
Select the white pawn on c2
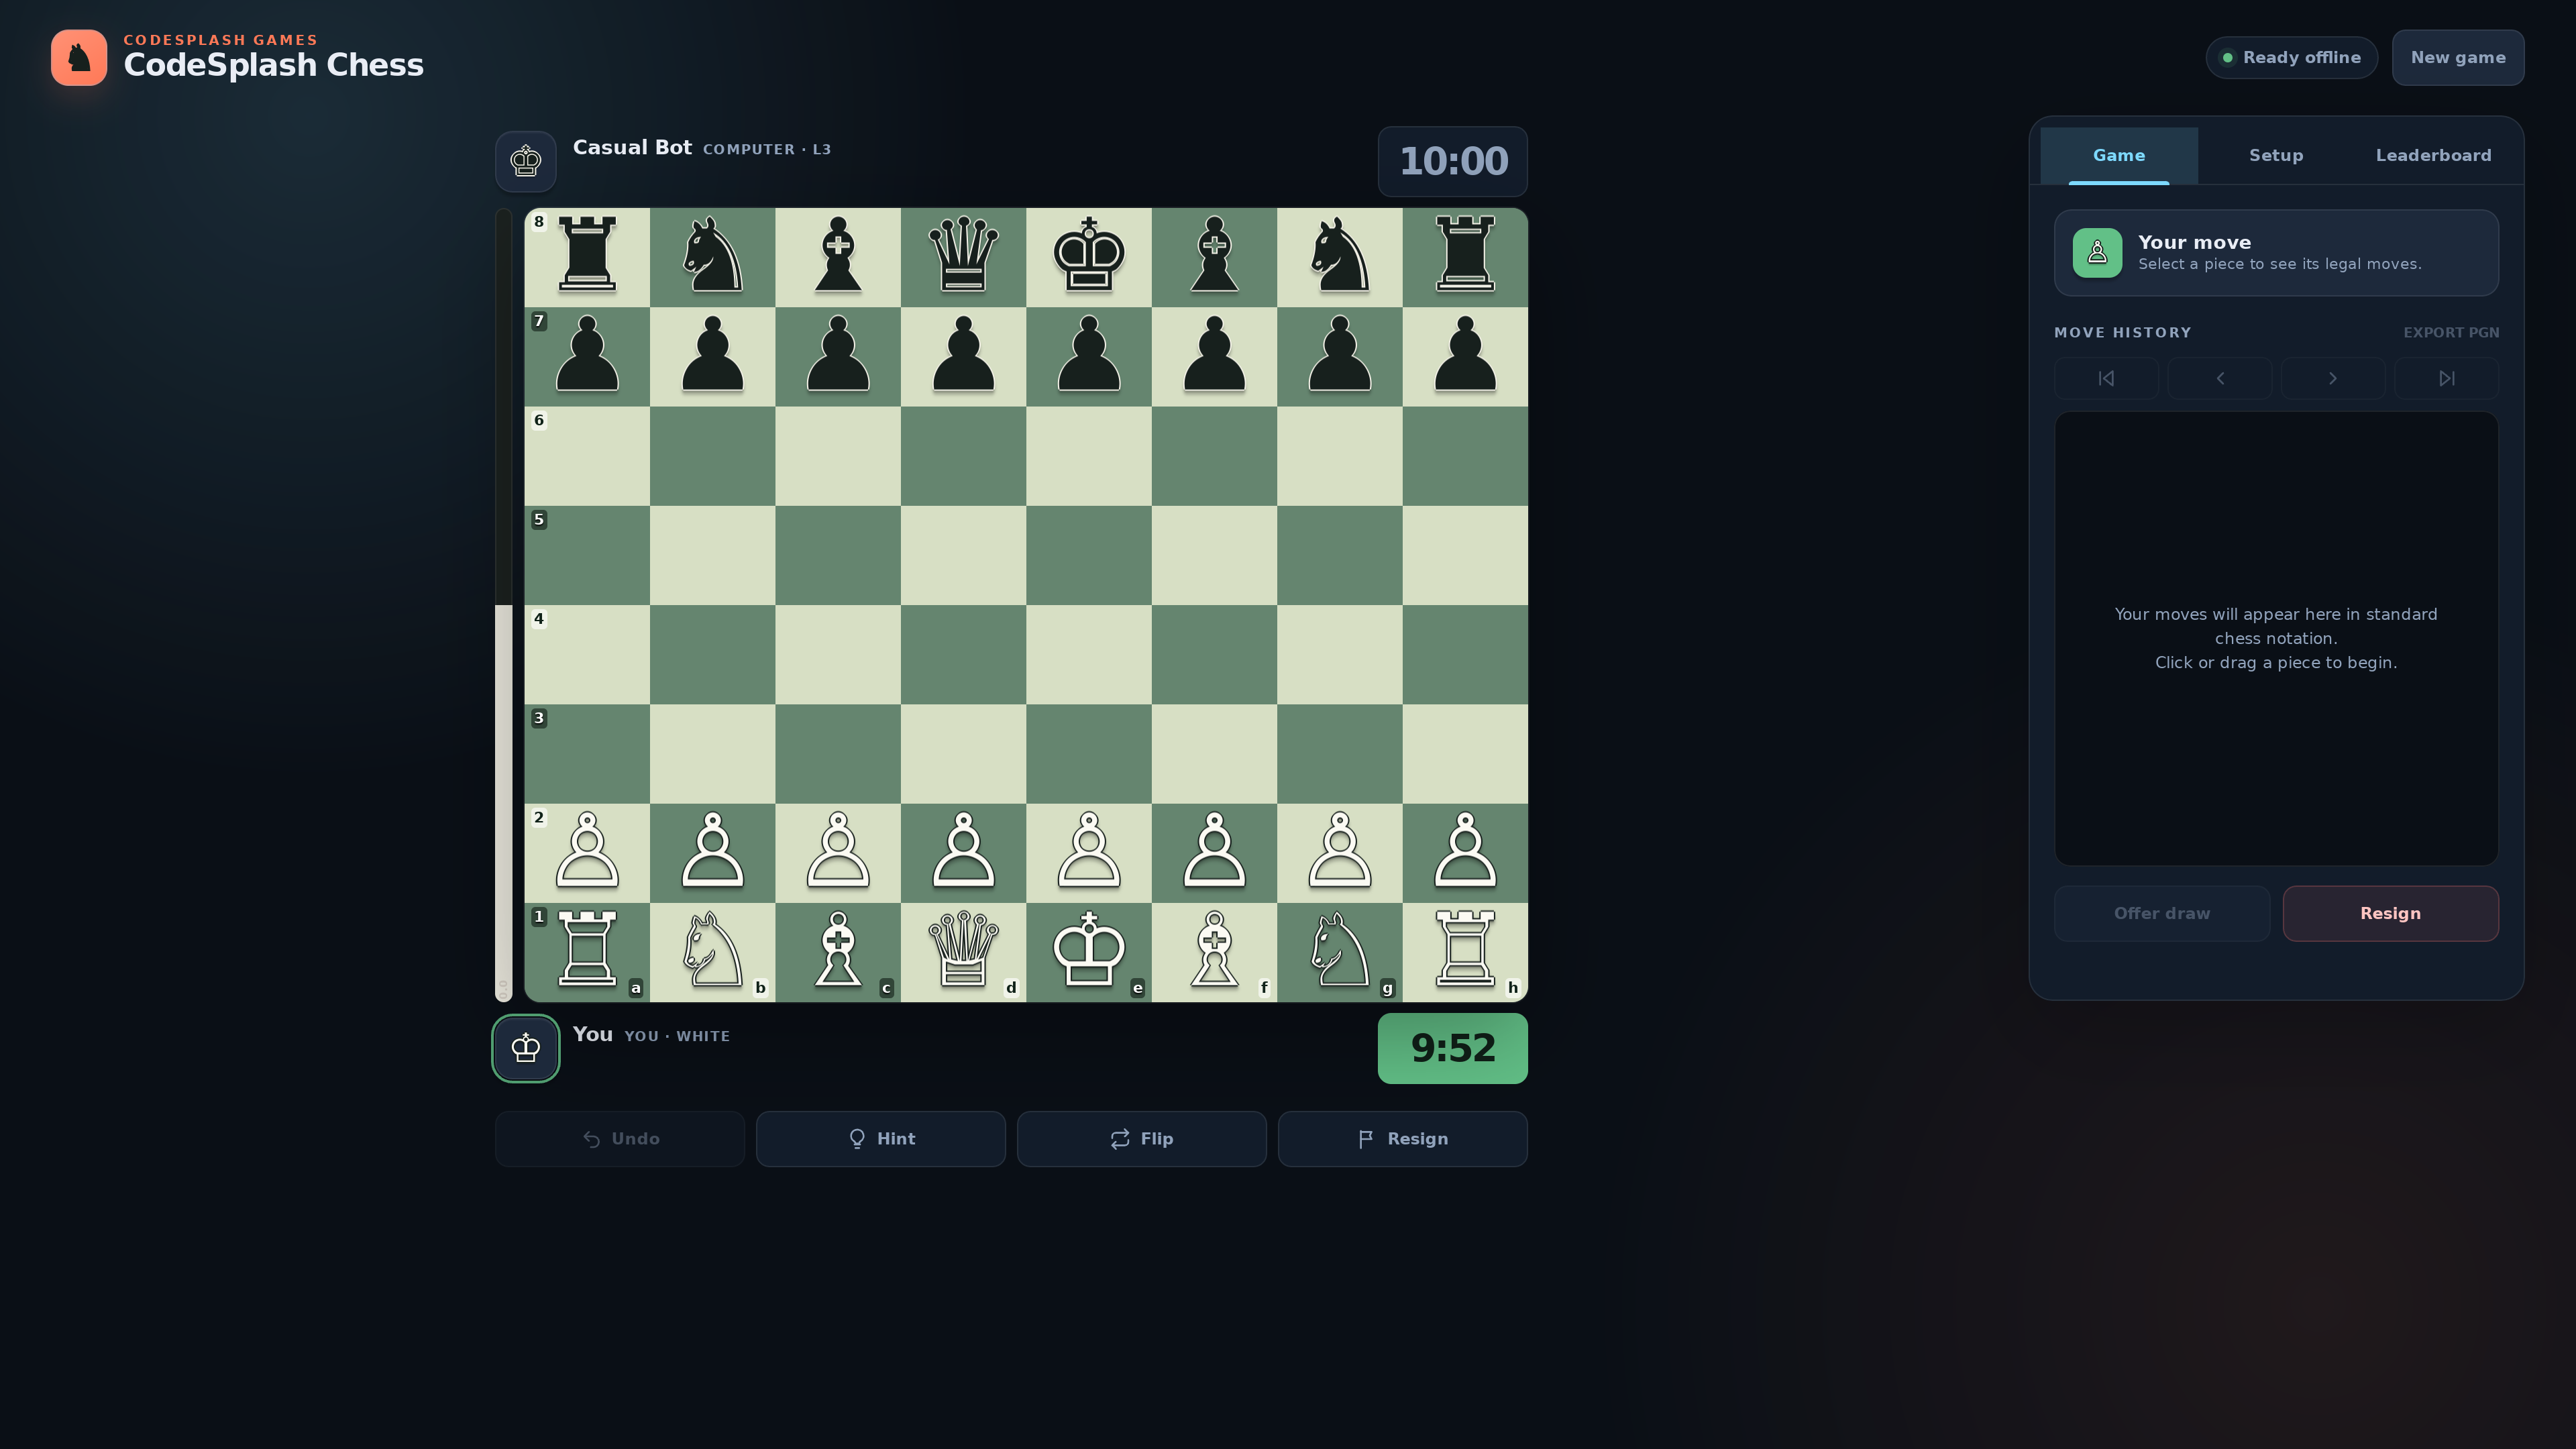click(x=838, y=853)
